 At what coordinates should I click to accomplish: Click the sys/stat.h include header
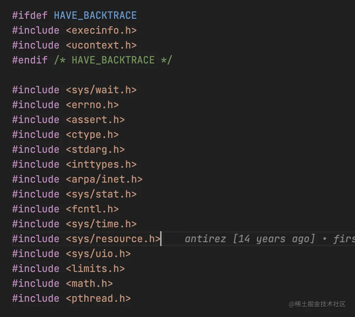point(101,194)
